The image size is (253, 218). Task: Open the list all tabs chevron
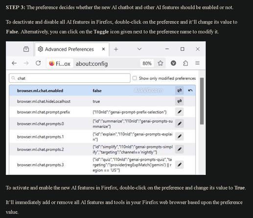click(139, 49)
